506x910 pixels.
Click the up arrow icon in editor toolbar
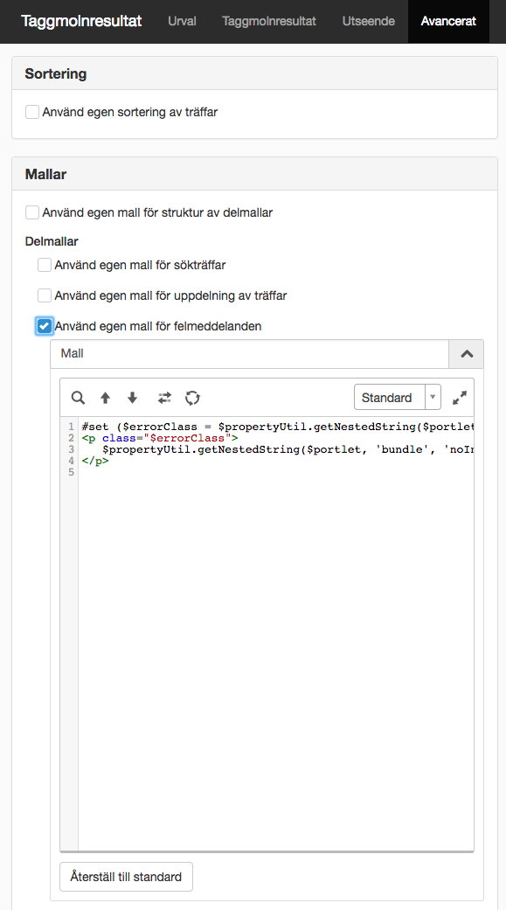[x=105, y=398]
